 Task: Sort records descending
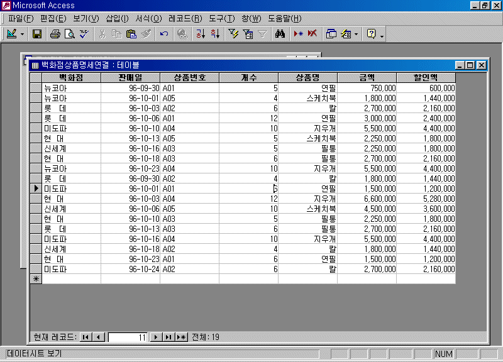click(x=215, y=34)
